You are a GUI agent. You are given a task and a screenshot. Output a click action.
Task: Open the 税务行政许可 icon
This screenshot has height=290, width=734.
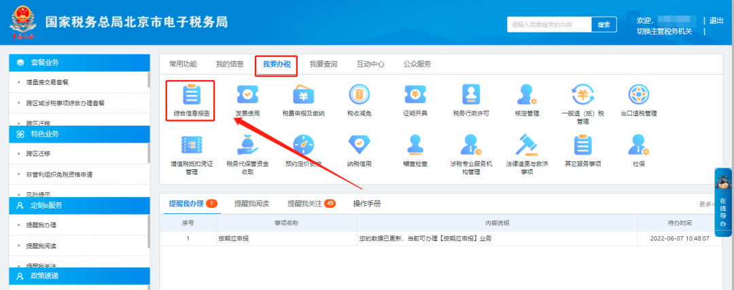(x=471, y=94)
